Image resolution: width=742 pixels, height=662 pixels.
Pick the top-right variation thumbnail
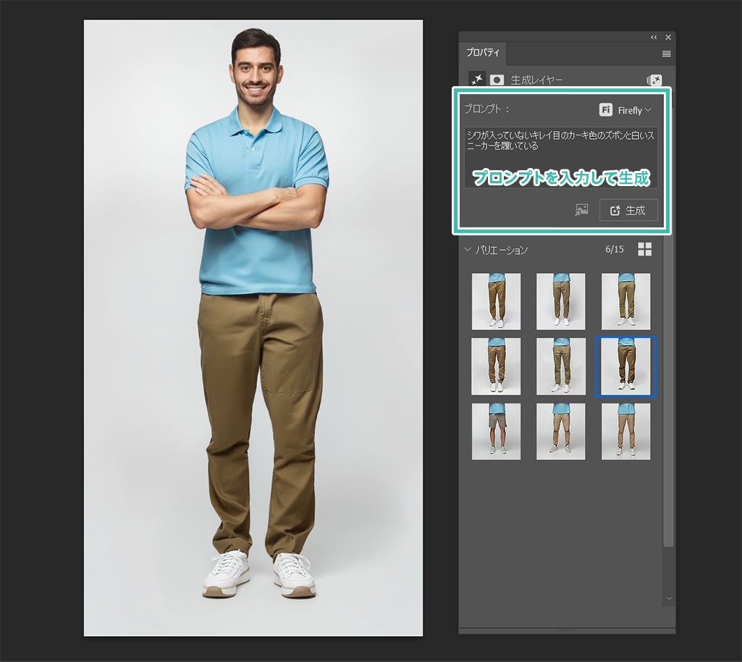625,301
